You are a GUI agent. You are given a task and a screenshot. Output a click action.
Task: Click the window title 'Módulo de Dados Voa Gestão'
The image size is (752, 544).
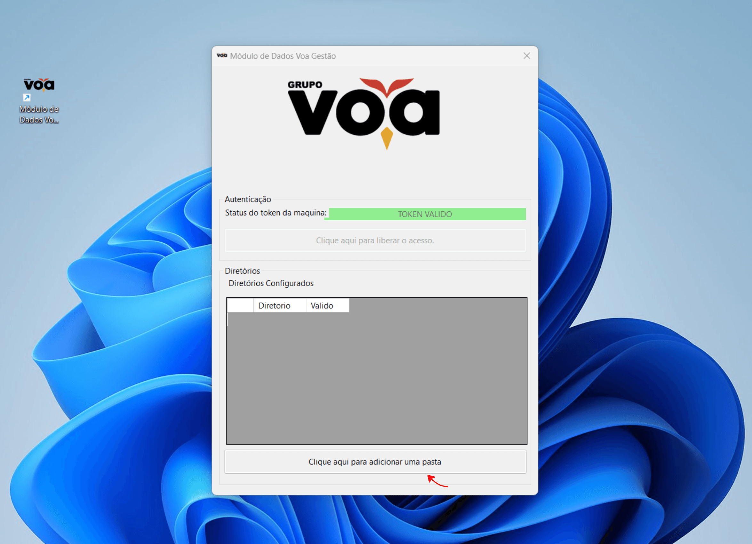coord(283,56)
